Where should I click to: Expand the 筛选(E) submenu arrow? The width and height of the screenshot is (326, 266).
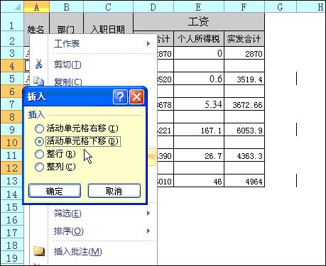tap(148, 214)
